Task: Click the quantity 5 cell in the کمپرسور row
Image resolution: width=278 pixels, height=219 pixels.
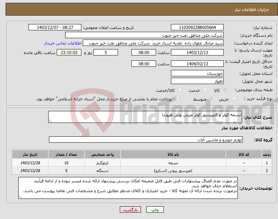Action: 66,171
